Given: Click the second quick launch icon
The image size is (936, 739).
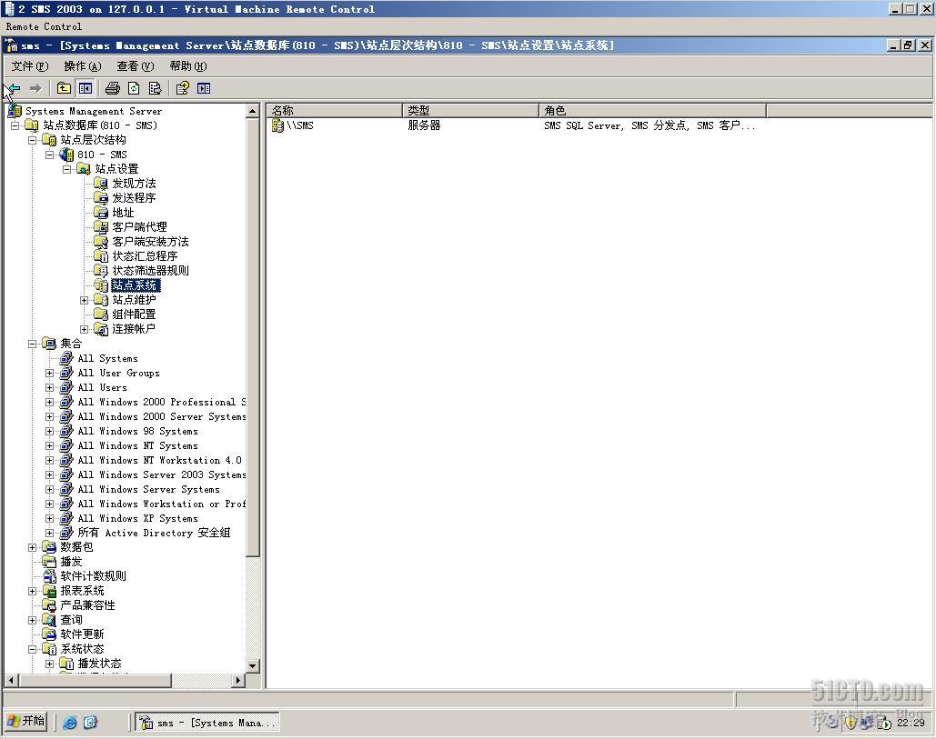Looking at the screenshot, I should 90,723.
